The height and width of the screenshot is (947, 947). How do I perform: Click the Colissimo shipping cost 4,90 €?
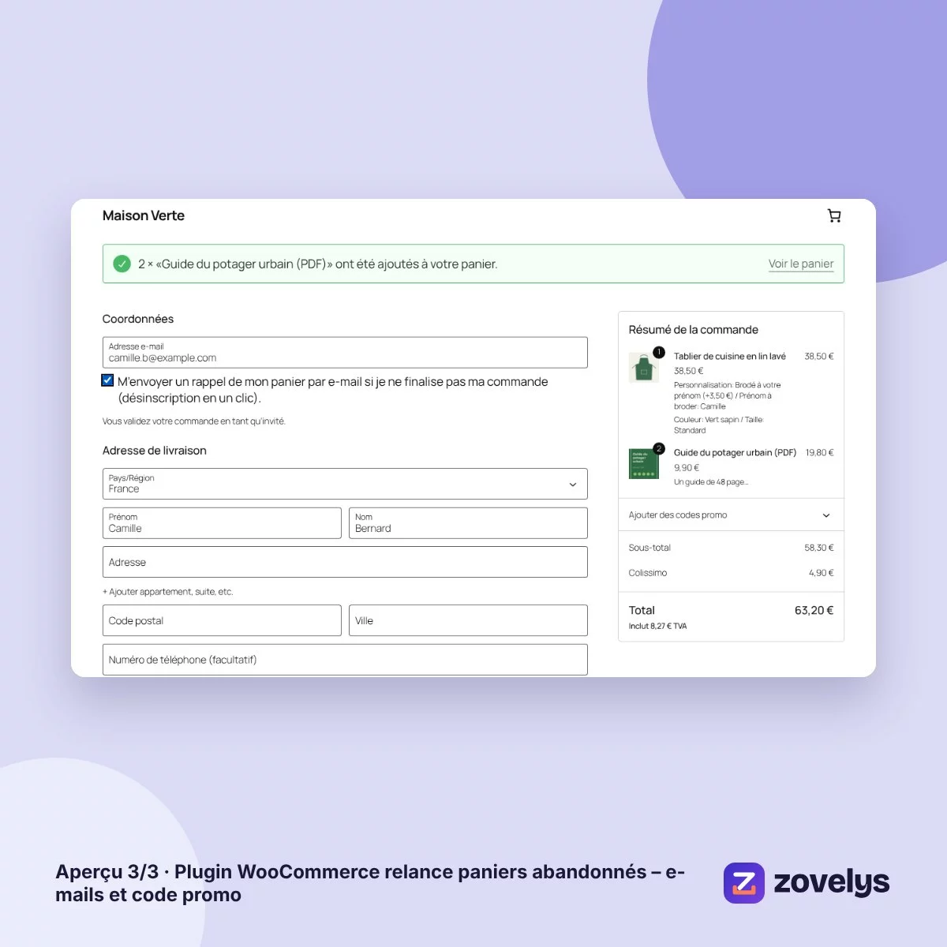(821, 573)
